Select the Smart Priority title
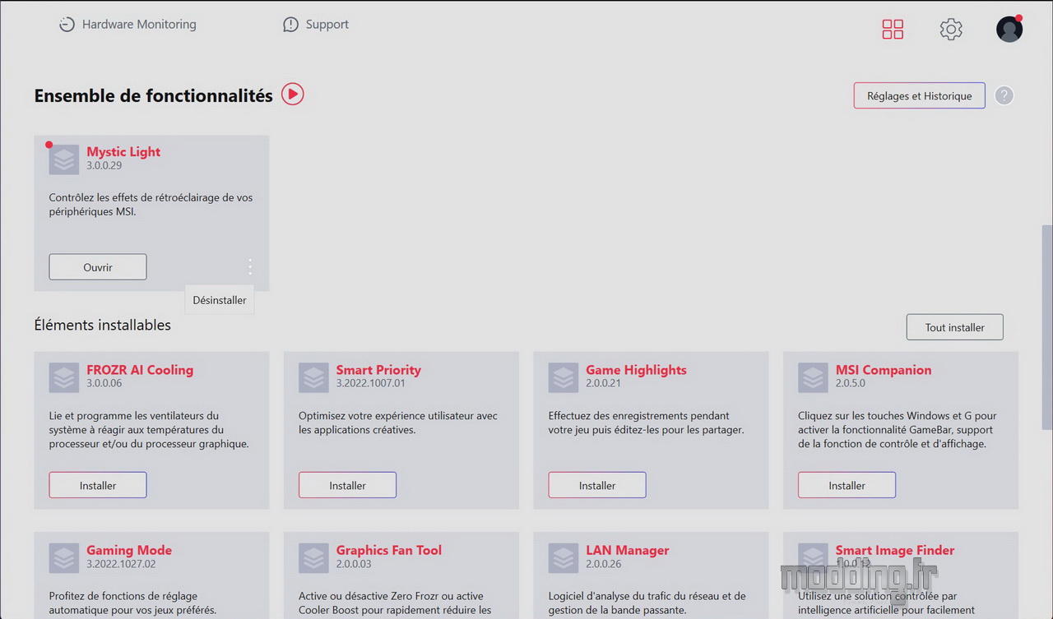The height and width of the screenshot is (619, 1053). [x=378, y=370]
